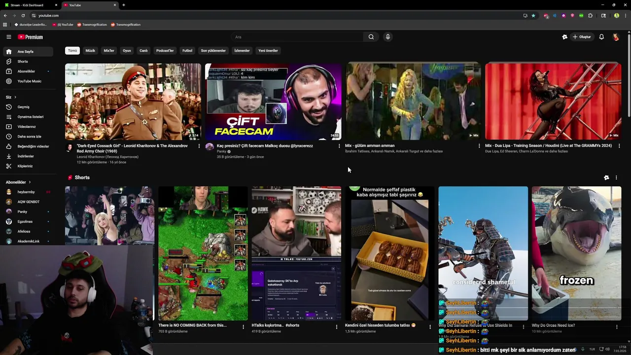
Task: Select the Yeni öneriler chip
Action: [x=268, y=51]
